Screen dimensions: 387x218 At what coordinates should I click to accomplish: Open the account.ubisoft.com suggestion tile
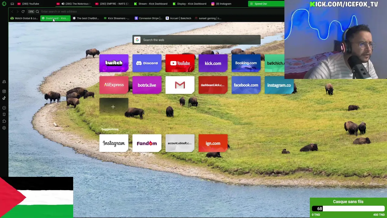[x=180, y=143]
